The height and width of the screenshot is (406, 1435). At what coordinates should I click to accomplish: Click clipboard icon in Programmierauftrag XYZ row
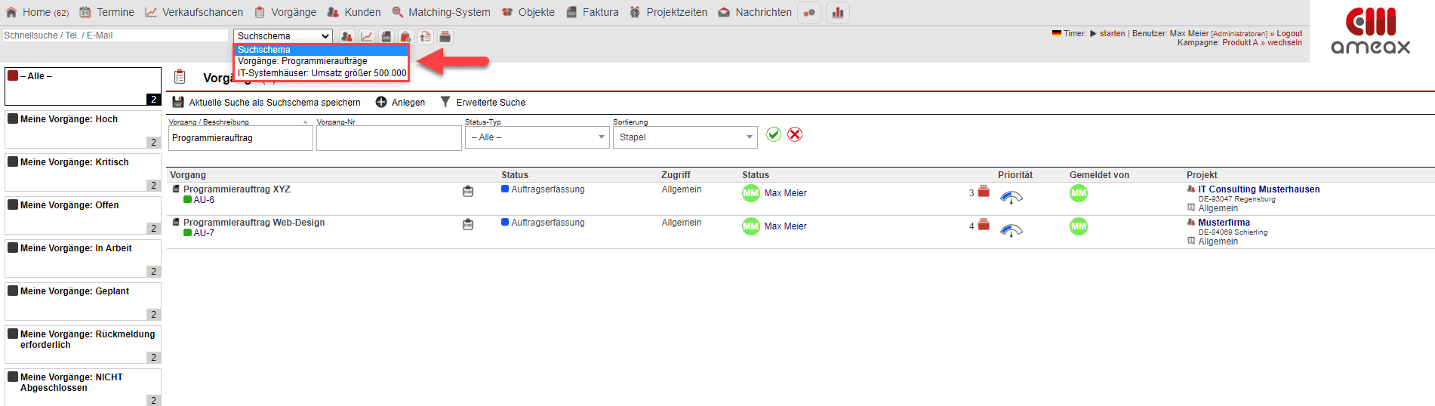click(x=468, y=192)
